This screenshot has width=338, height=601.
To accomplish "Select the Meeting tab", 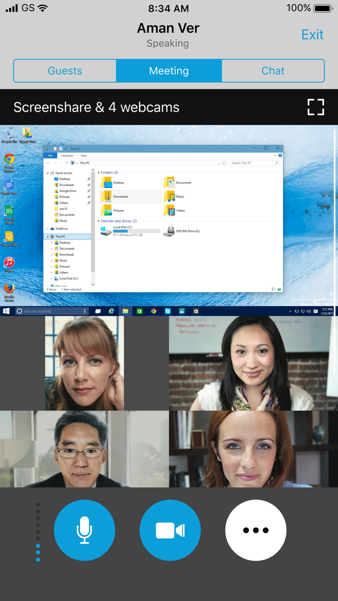I will [169, 71].
